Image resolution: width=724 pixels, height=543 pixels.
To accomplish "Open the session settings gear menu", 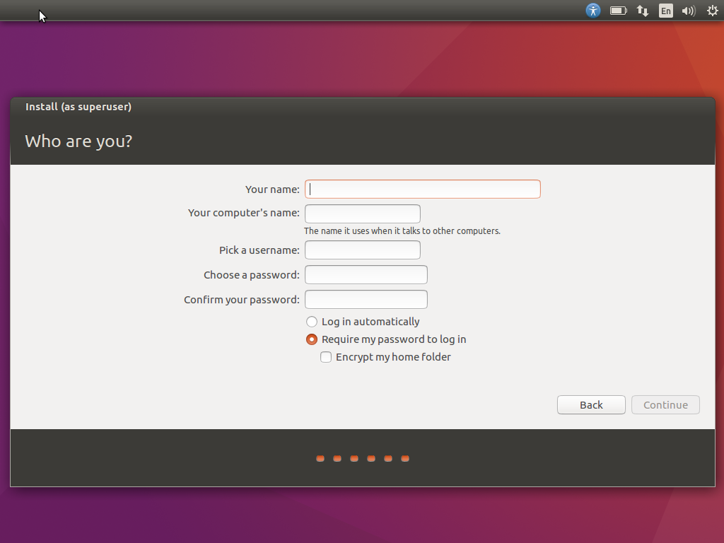I will 712,11.
